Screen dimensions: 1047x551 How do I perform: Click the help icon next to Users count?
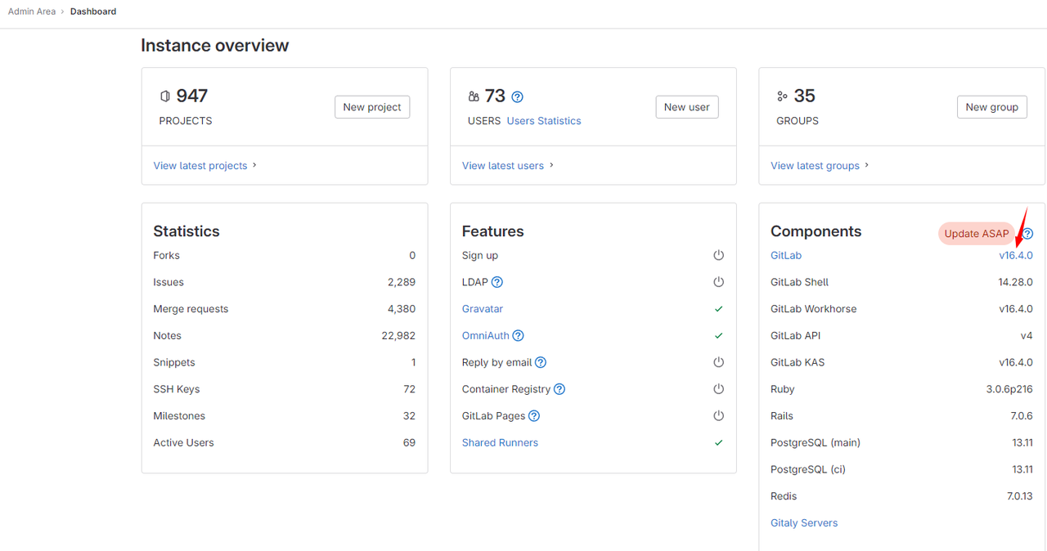point(517,96)
